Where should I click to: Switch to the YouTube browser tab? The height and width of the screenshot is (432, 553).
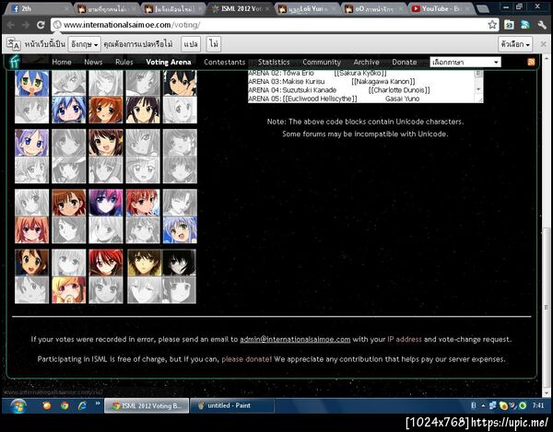tap(441, 9)
